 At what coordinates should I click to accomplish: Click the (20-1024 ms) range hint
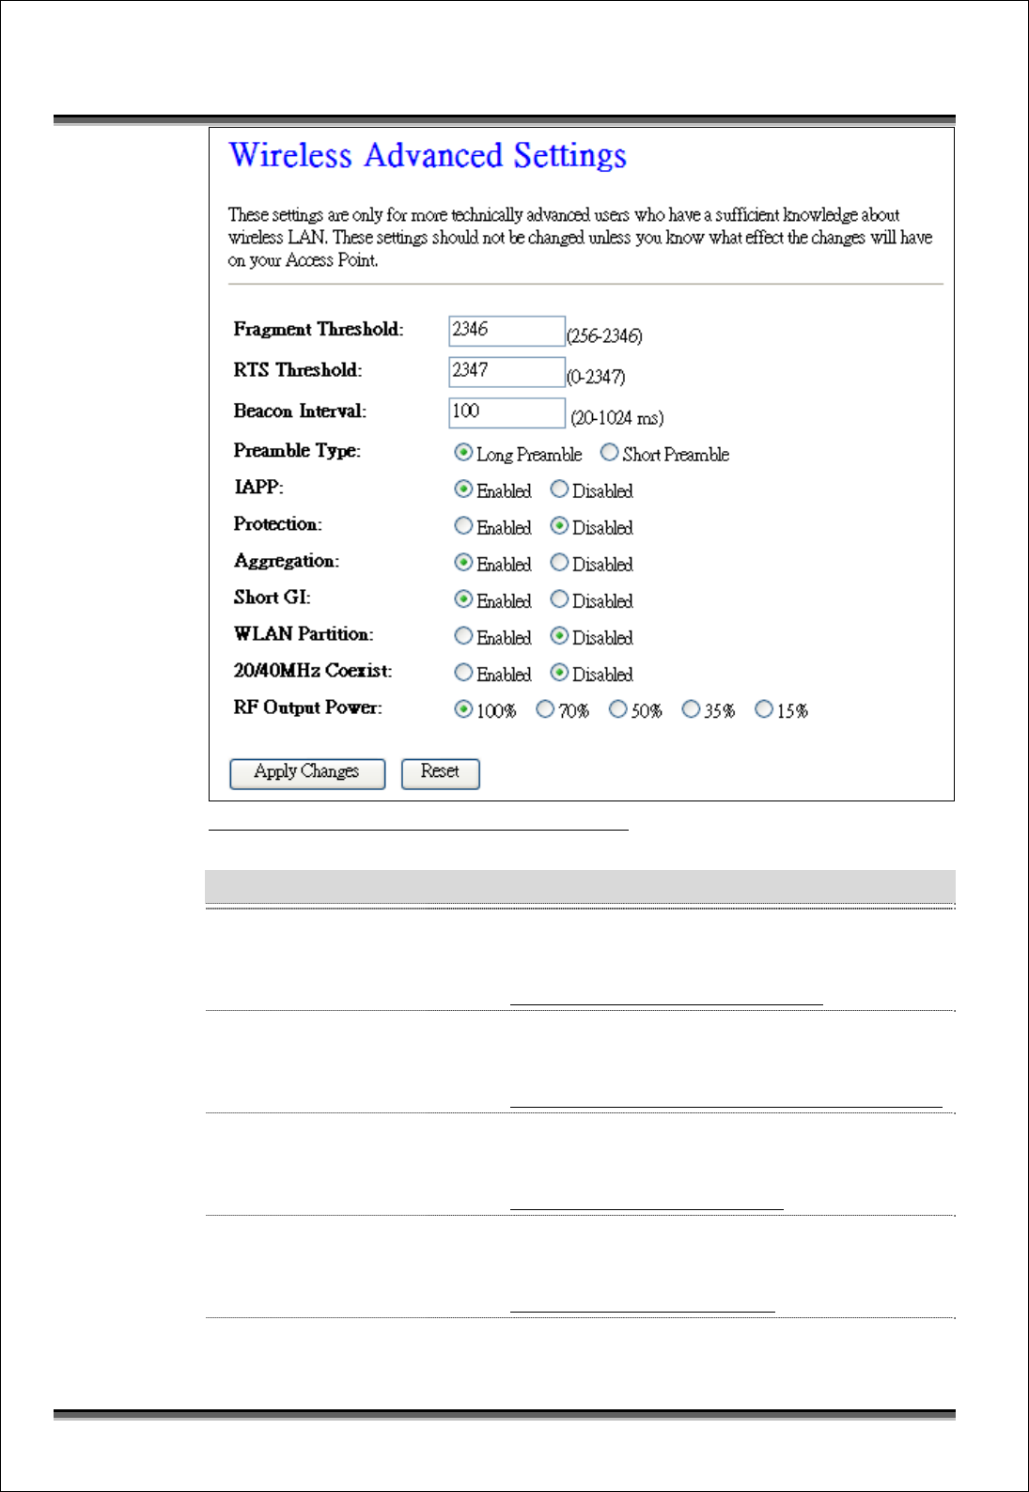(617, 418)
